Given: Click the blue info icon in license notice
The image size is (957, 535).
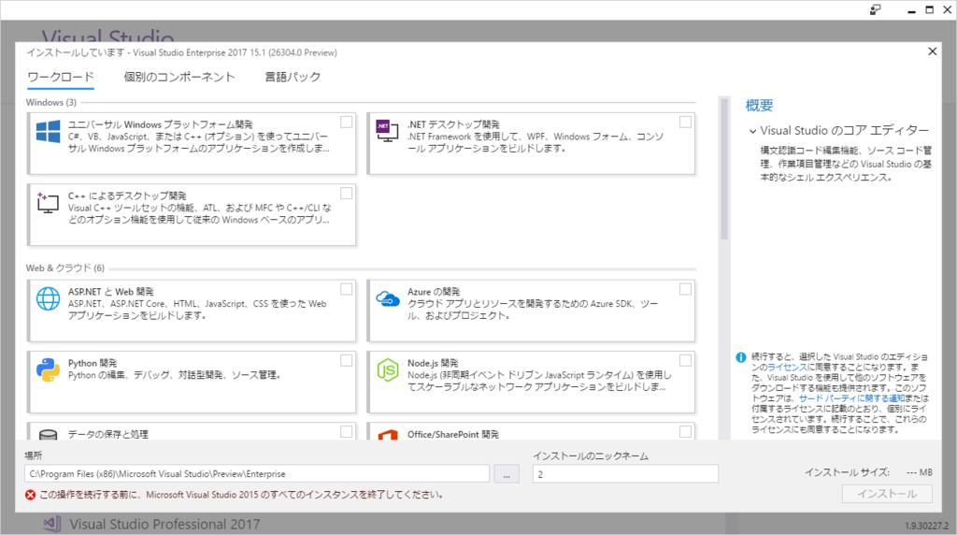Looking at the screenshot, I should (x=741, y=357).
